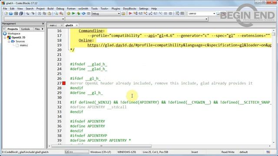
Task: Open Find with the magnifier icon
Action: click(x=56, y=13)
